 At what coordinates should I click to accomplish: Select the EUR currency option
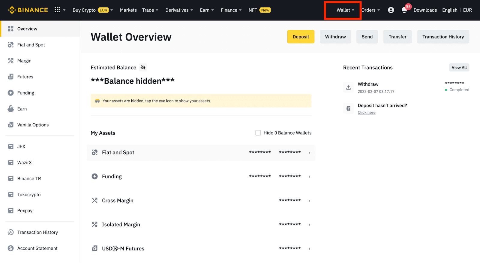coord(467,10)
